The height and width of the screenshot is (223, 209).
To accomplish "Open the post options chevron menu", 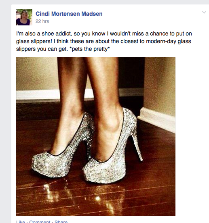I will [204, 12].
